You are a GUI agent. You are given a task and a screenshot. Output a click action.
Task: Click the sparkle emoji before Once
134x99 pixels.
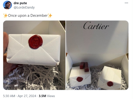(x=5, y=16)
